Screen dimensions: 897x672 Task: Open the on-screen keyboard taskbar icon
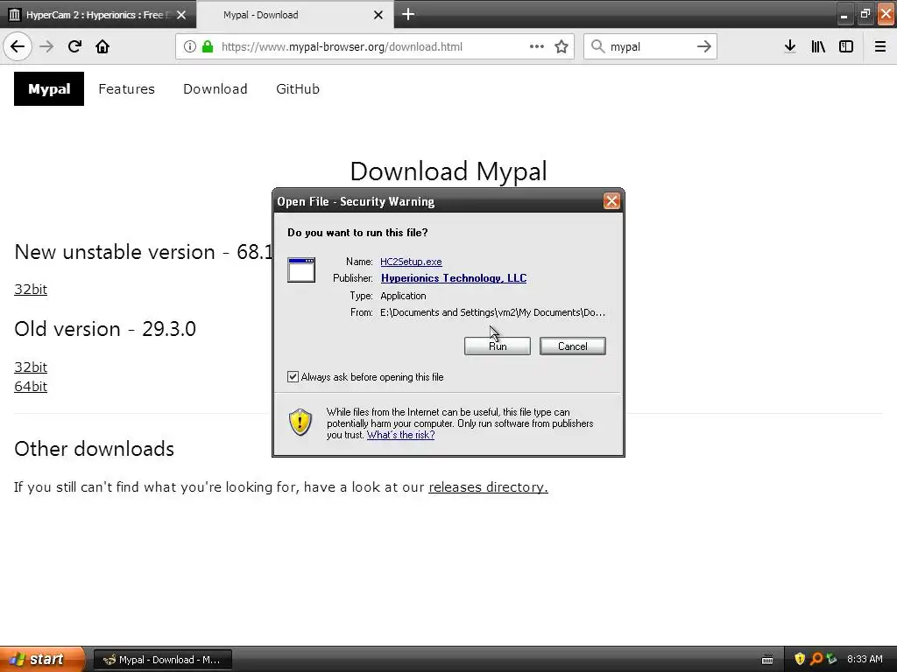point(767,660)
